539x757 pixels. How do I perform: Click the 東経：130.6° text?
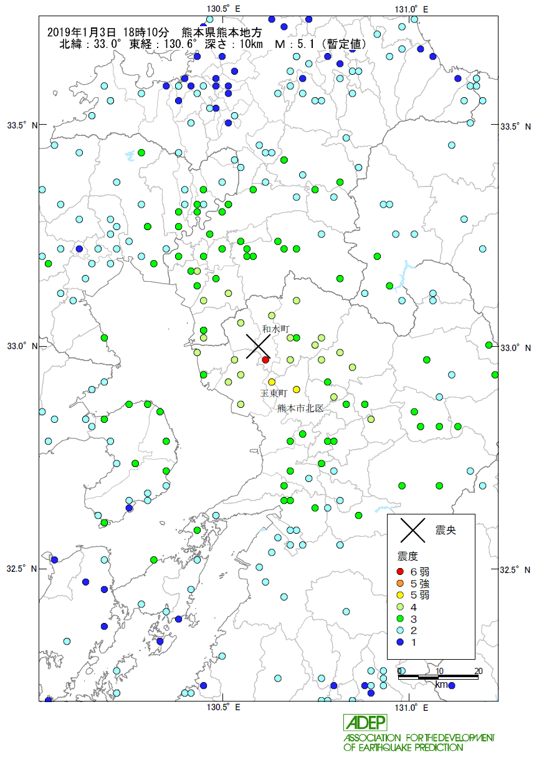coord(163,45)
